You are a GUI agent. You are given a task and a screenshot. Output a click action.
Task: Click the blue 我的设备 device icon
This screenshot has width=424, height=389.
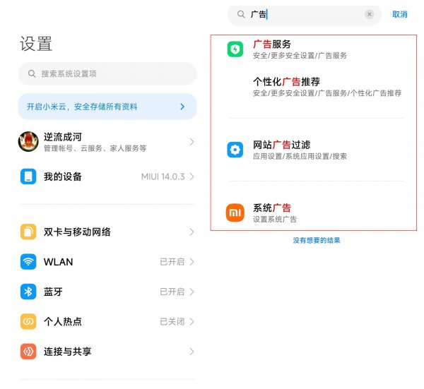(28, 176)
